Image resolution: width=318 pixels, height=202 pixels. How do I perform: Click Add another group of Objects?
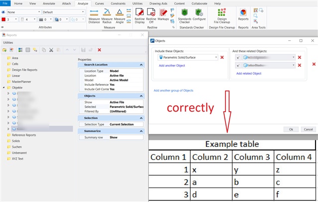tap(173, 90)
